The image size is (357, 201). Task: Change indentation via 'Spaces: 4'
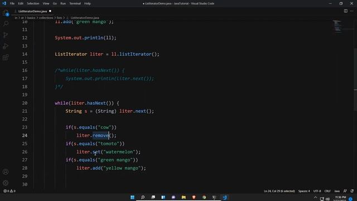pos(304,191)
